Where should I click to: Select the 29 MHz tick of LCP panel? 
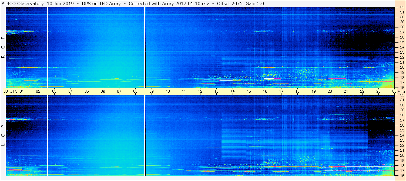click(x=402, y=110)
